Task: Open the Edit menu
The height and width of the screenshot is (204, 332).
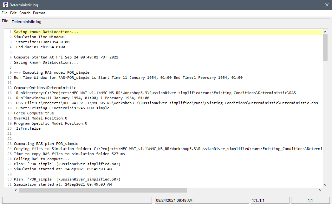Action: pos(13,13)
